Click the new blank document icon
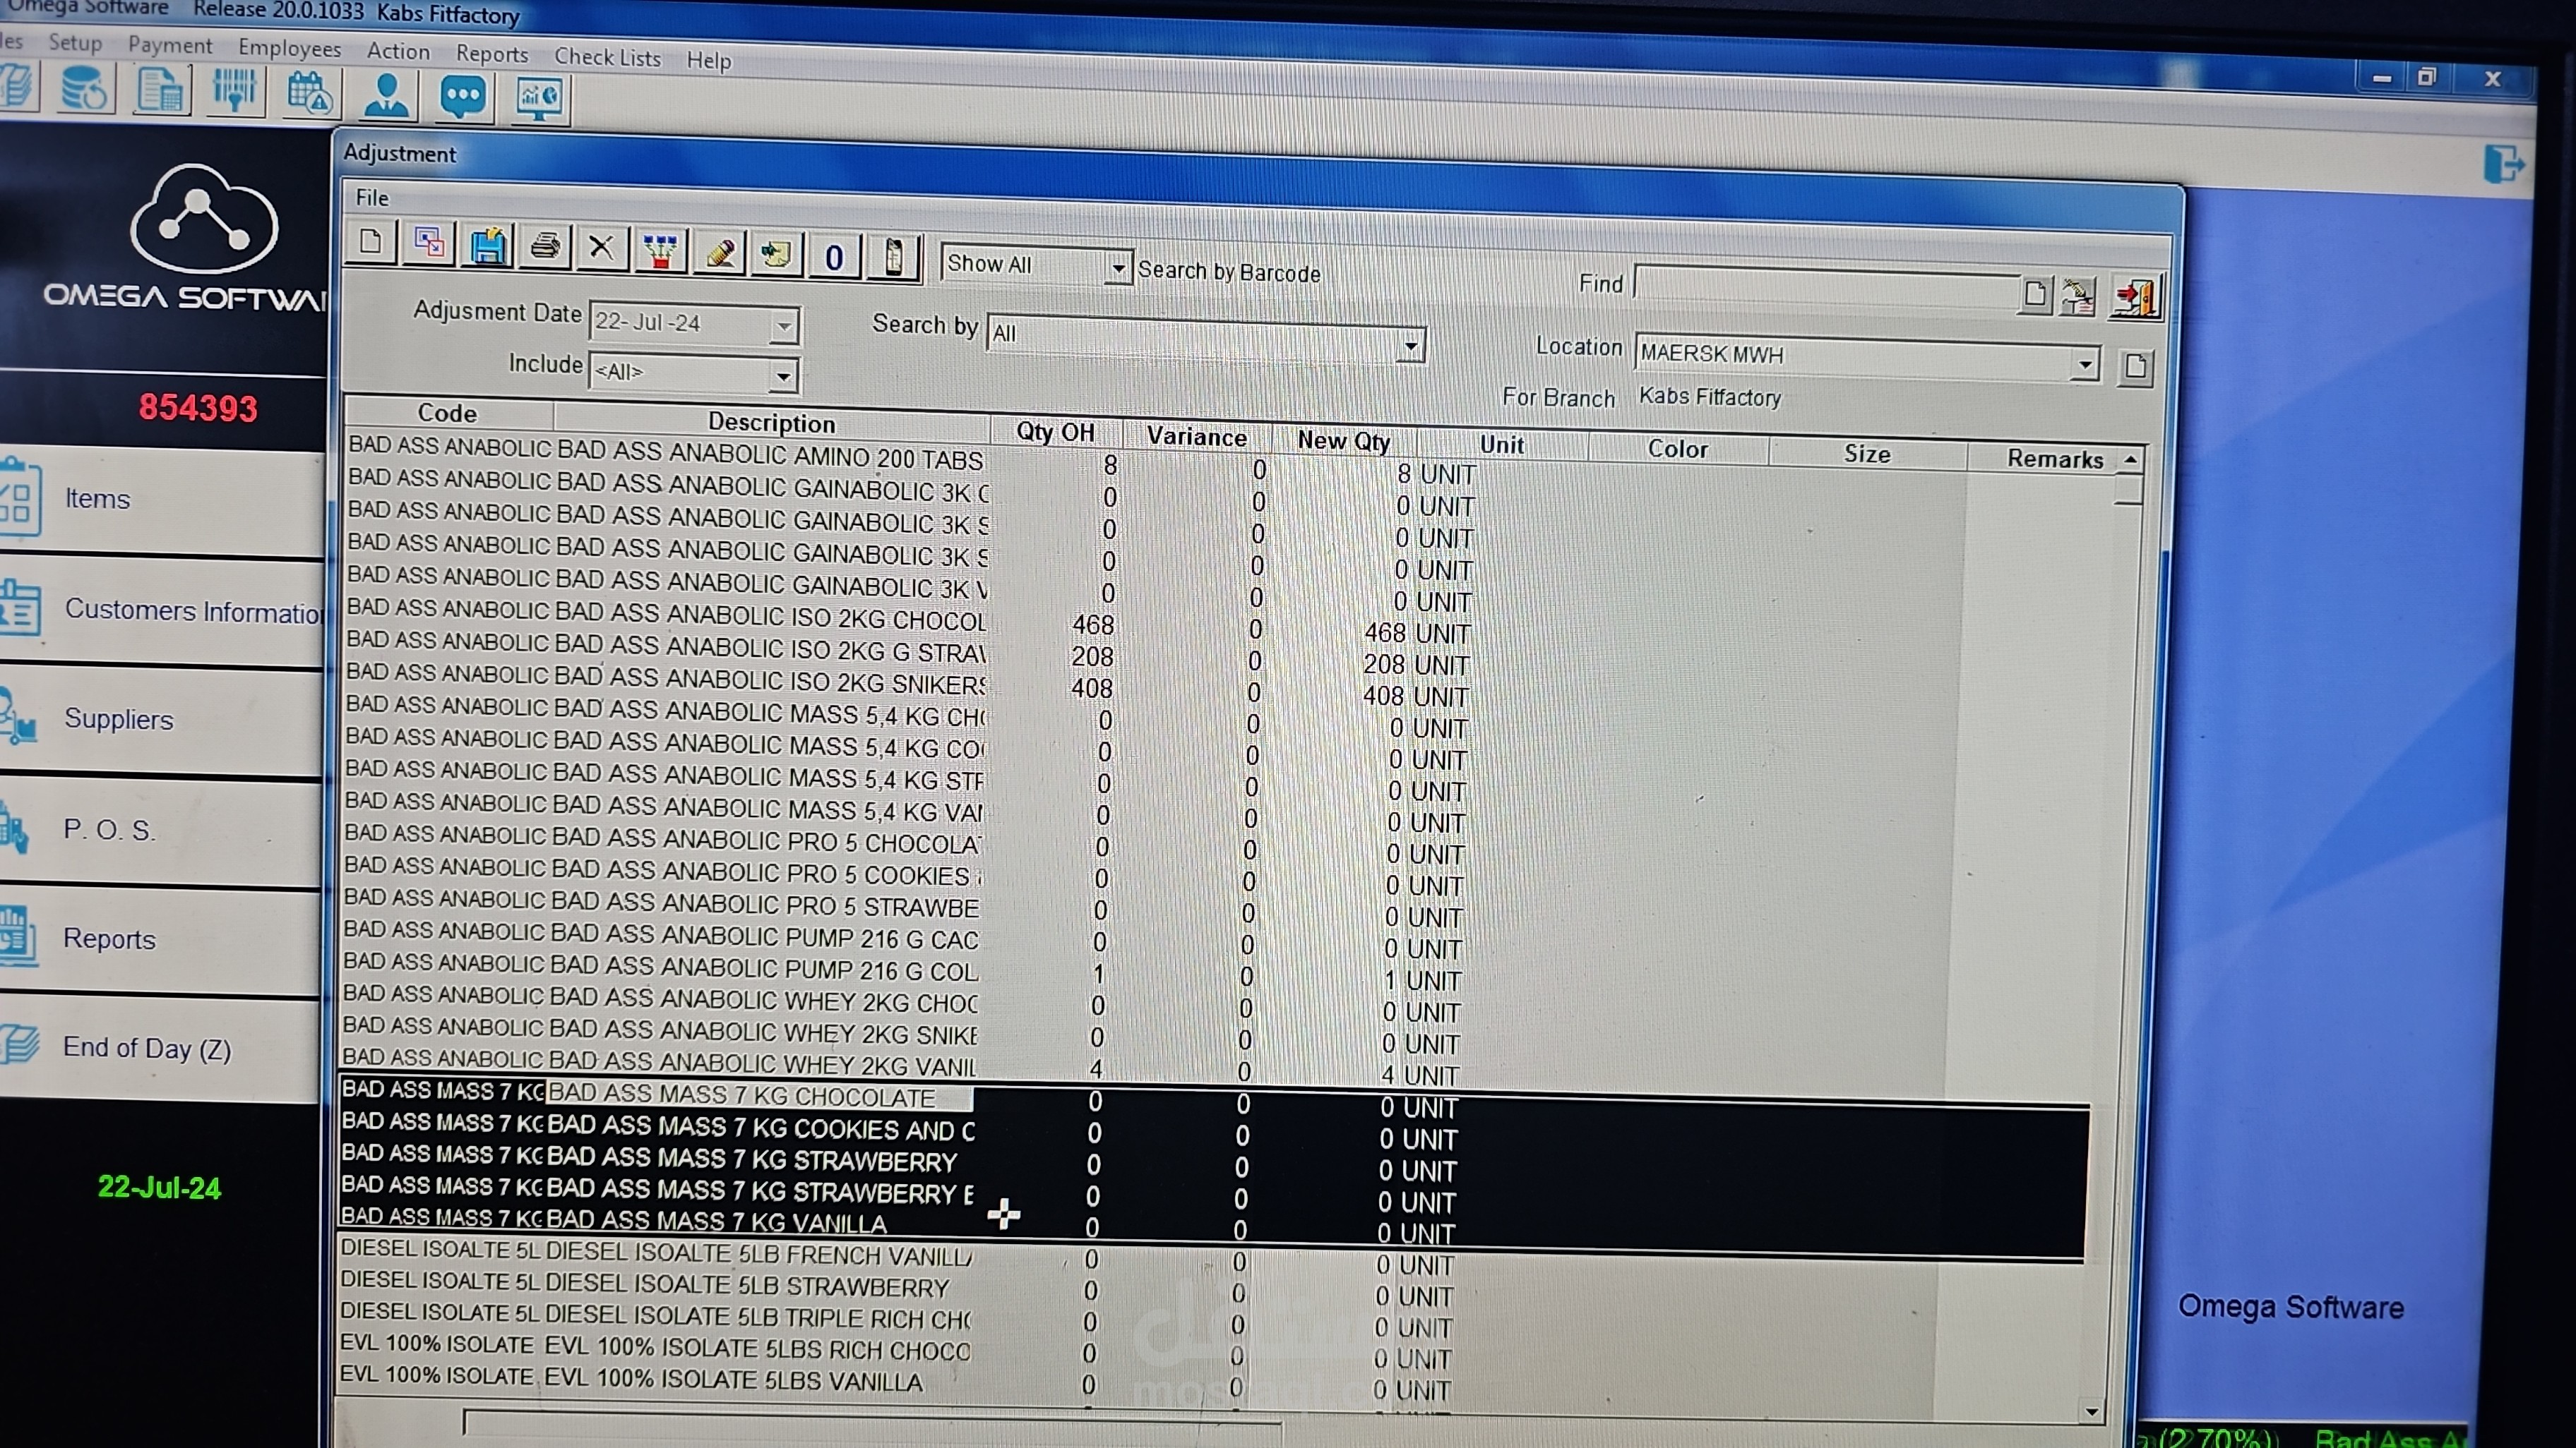The width and height of the screenshot is (2576, 1448). click(x=371, y=243)
